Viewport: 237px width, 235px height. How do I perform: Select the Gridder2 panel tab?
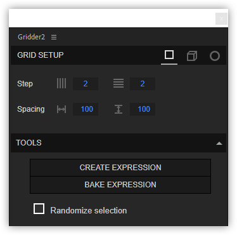coord(31,37)
